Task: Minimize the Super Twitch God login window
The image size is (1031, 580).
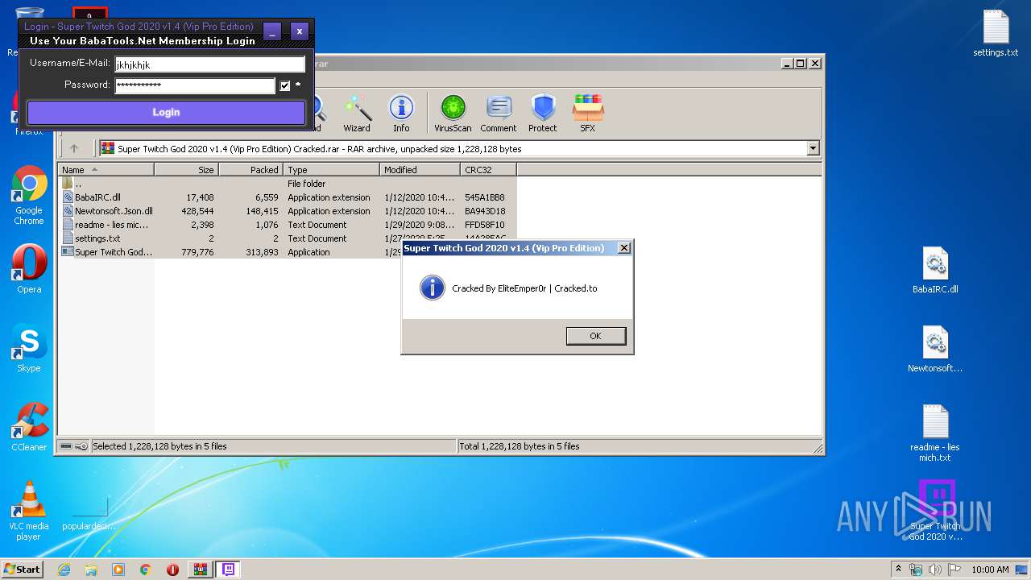Action: (272, 32)
